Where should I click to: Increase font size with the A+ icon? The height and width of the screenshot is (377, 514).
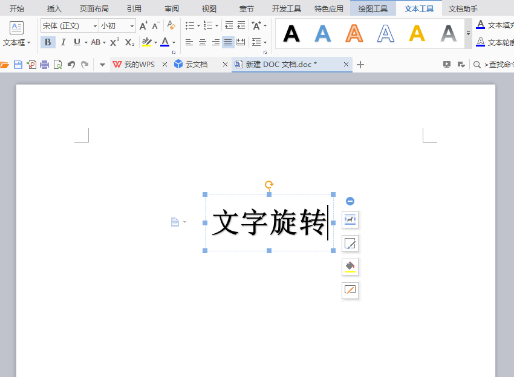143,25
